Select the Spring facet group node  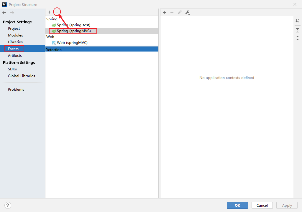pos(52,19)
